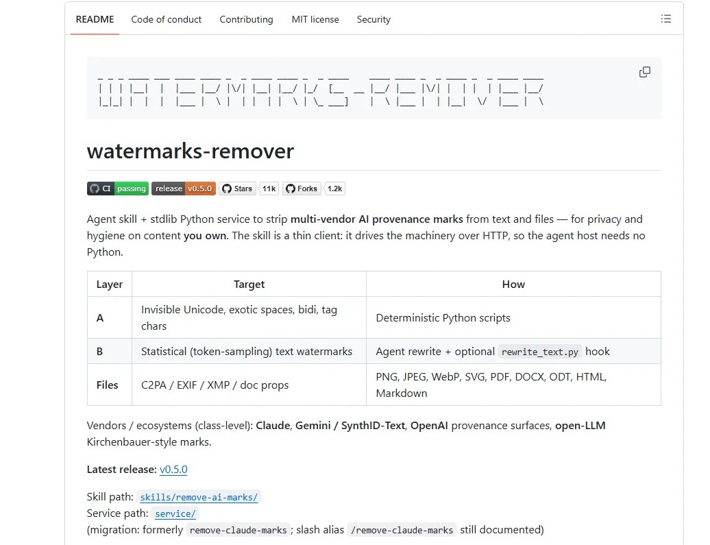The height and width of the screenshot is (545, 710).
Task: Click 'PNG, JPEG, WebP, SVG' formats cell
Action: click(x=513, y=385)
